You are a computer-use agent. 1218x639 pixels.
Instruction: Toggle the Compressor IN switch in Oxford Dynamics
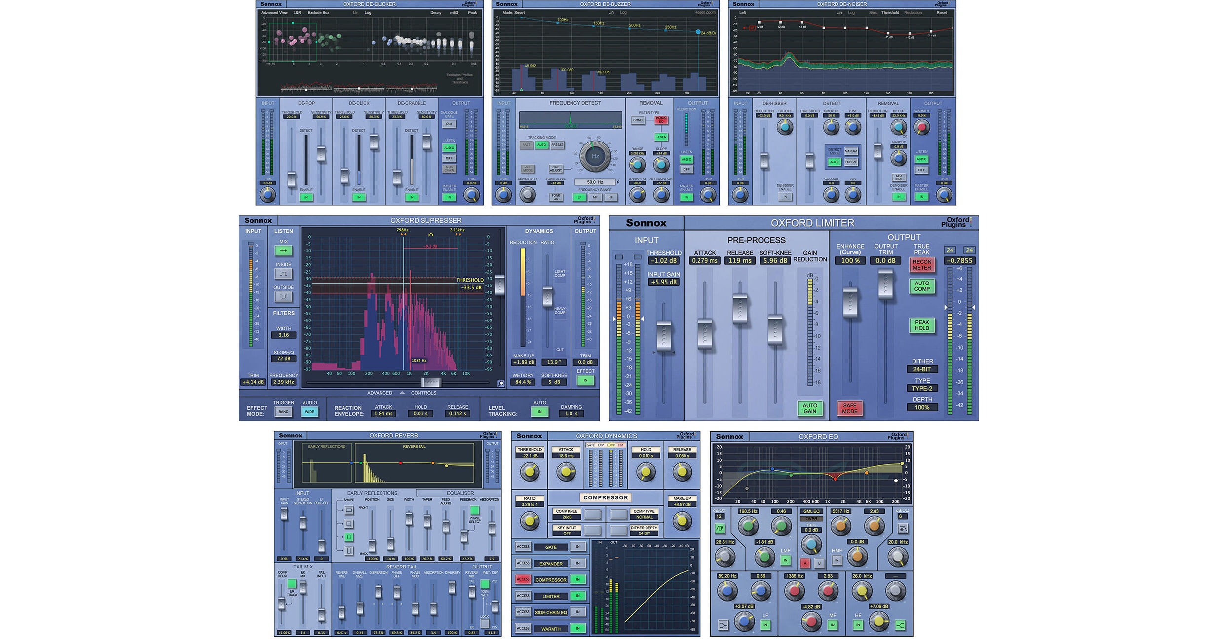pyautogui.click(x=577, y=579)
